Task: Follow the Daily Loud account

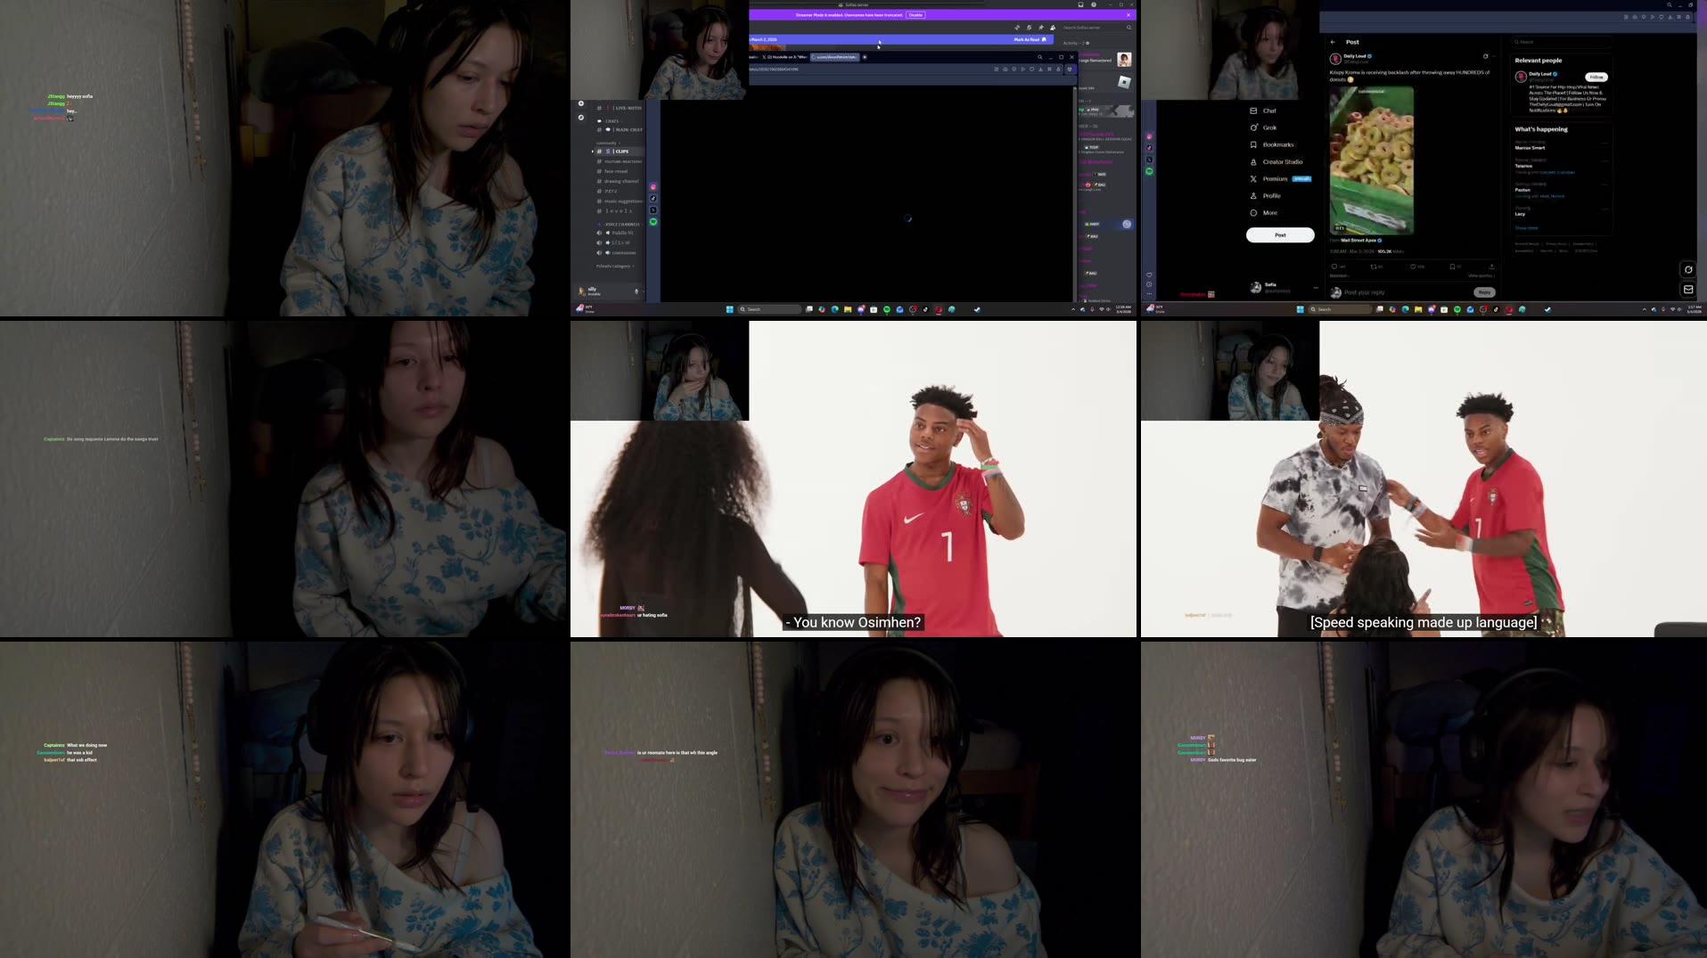Action: click(x=1596, y=77)
